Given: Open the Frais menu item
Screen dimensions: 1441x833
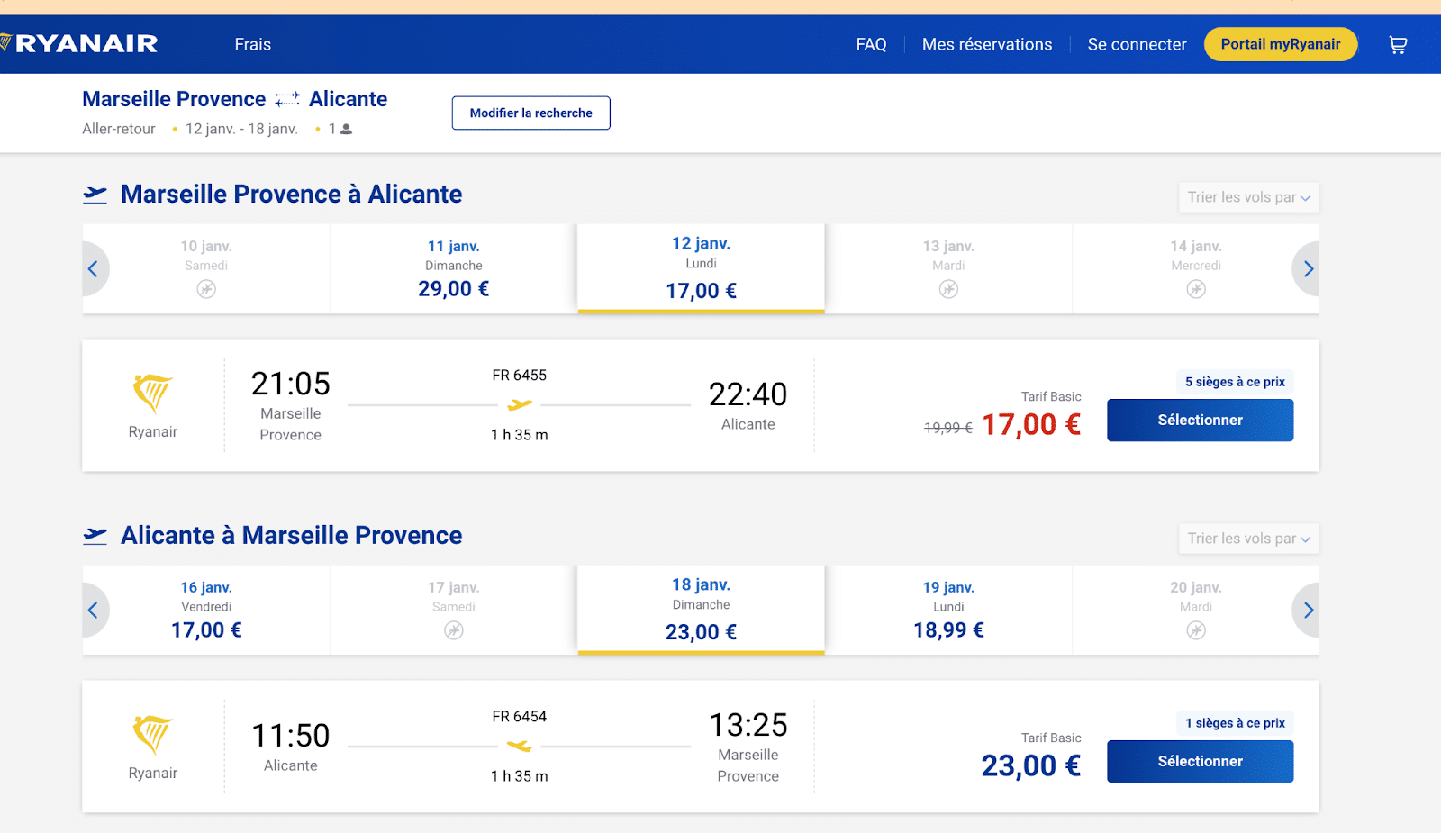Looking at the screenshot, I should tap(252, 44).
